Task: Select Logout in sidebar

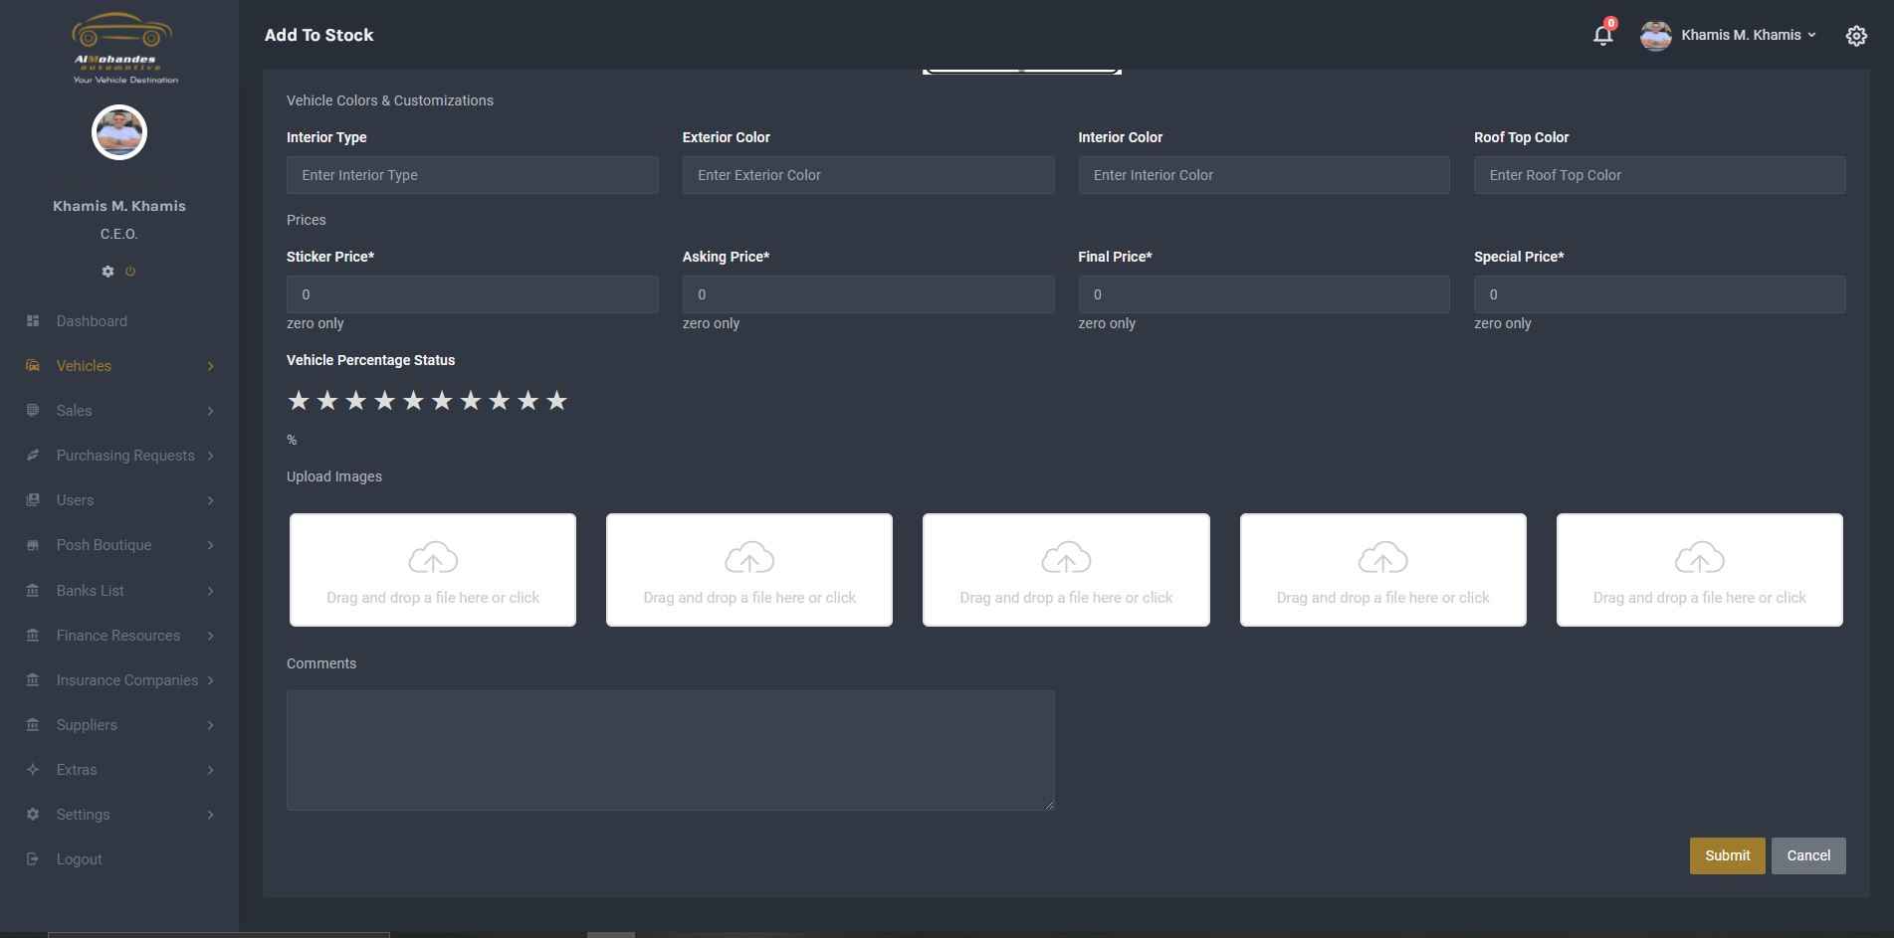Action: pyautogui.click(x=79, y=859)
